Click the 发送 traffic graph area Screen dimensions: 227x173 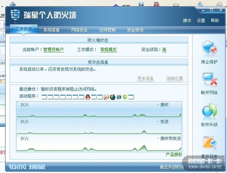pos(99,127)
